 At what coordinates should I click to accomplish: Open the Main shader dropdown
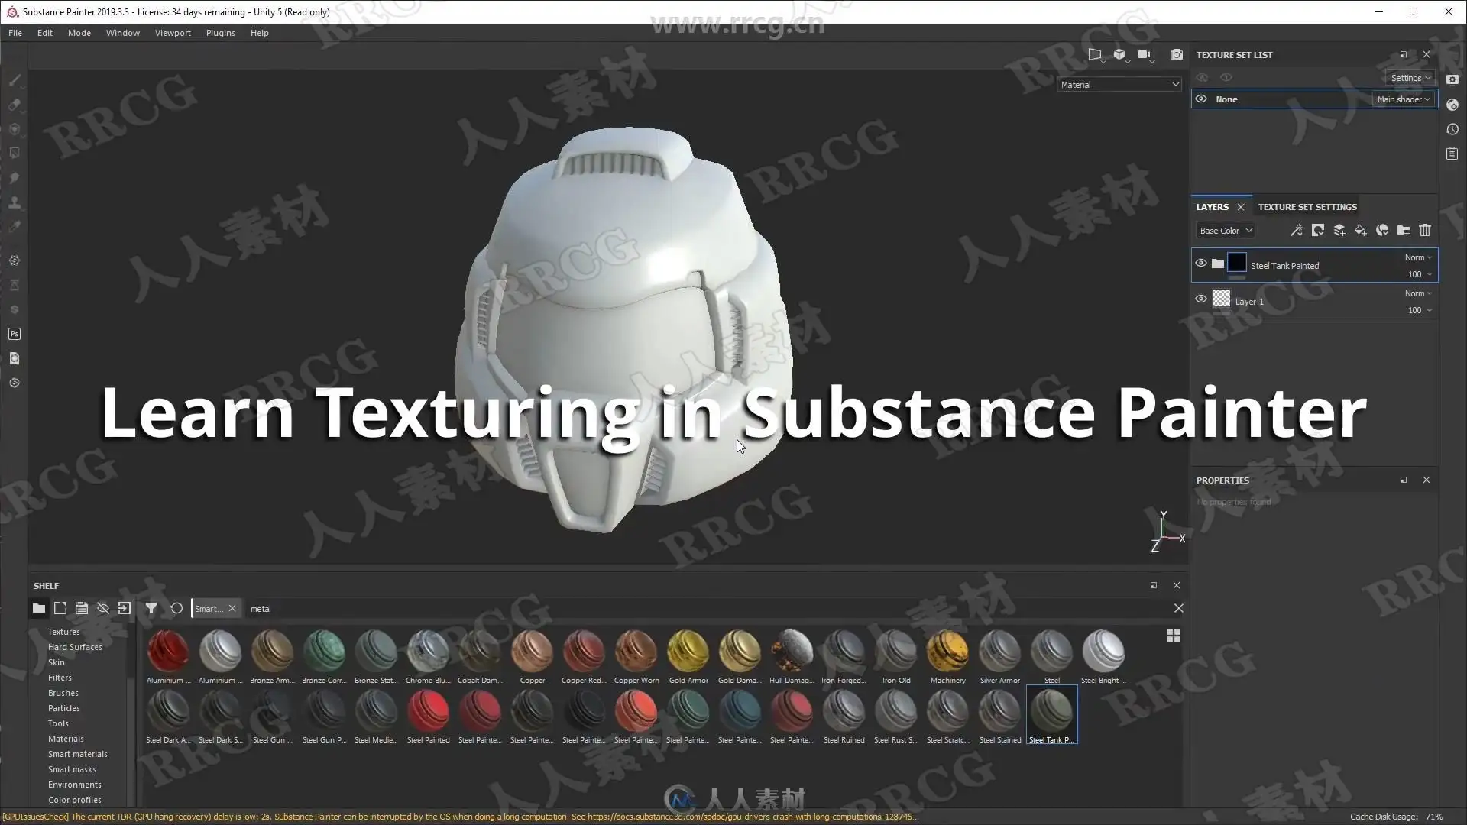[1403, 99]
